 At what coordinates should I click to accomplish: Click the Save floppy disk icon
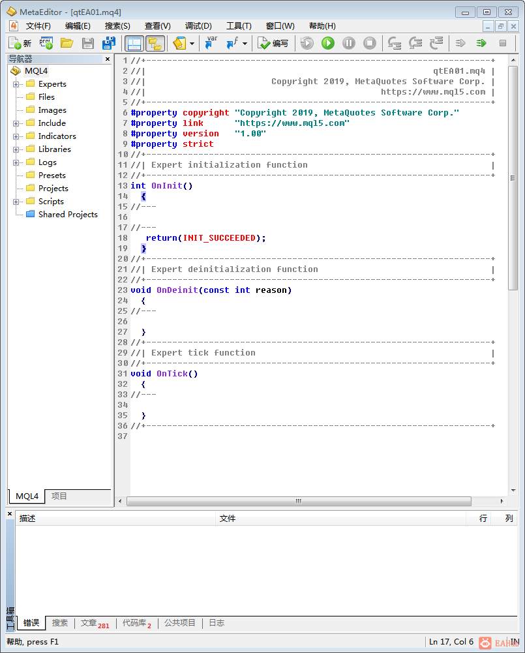pyautogui.click(x=88, y=43)
